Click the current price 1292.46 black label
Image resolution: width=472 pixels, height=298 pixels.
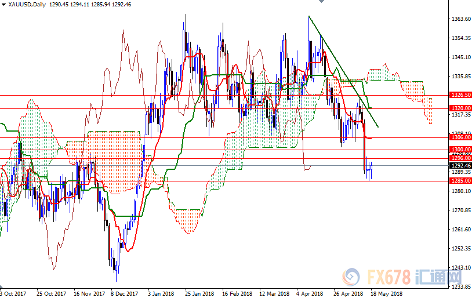point(460,165)
